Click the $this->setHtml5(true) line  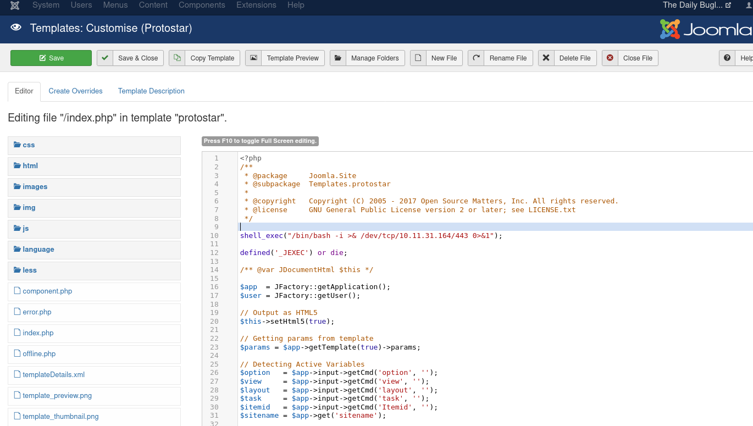point(287,322)
